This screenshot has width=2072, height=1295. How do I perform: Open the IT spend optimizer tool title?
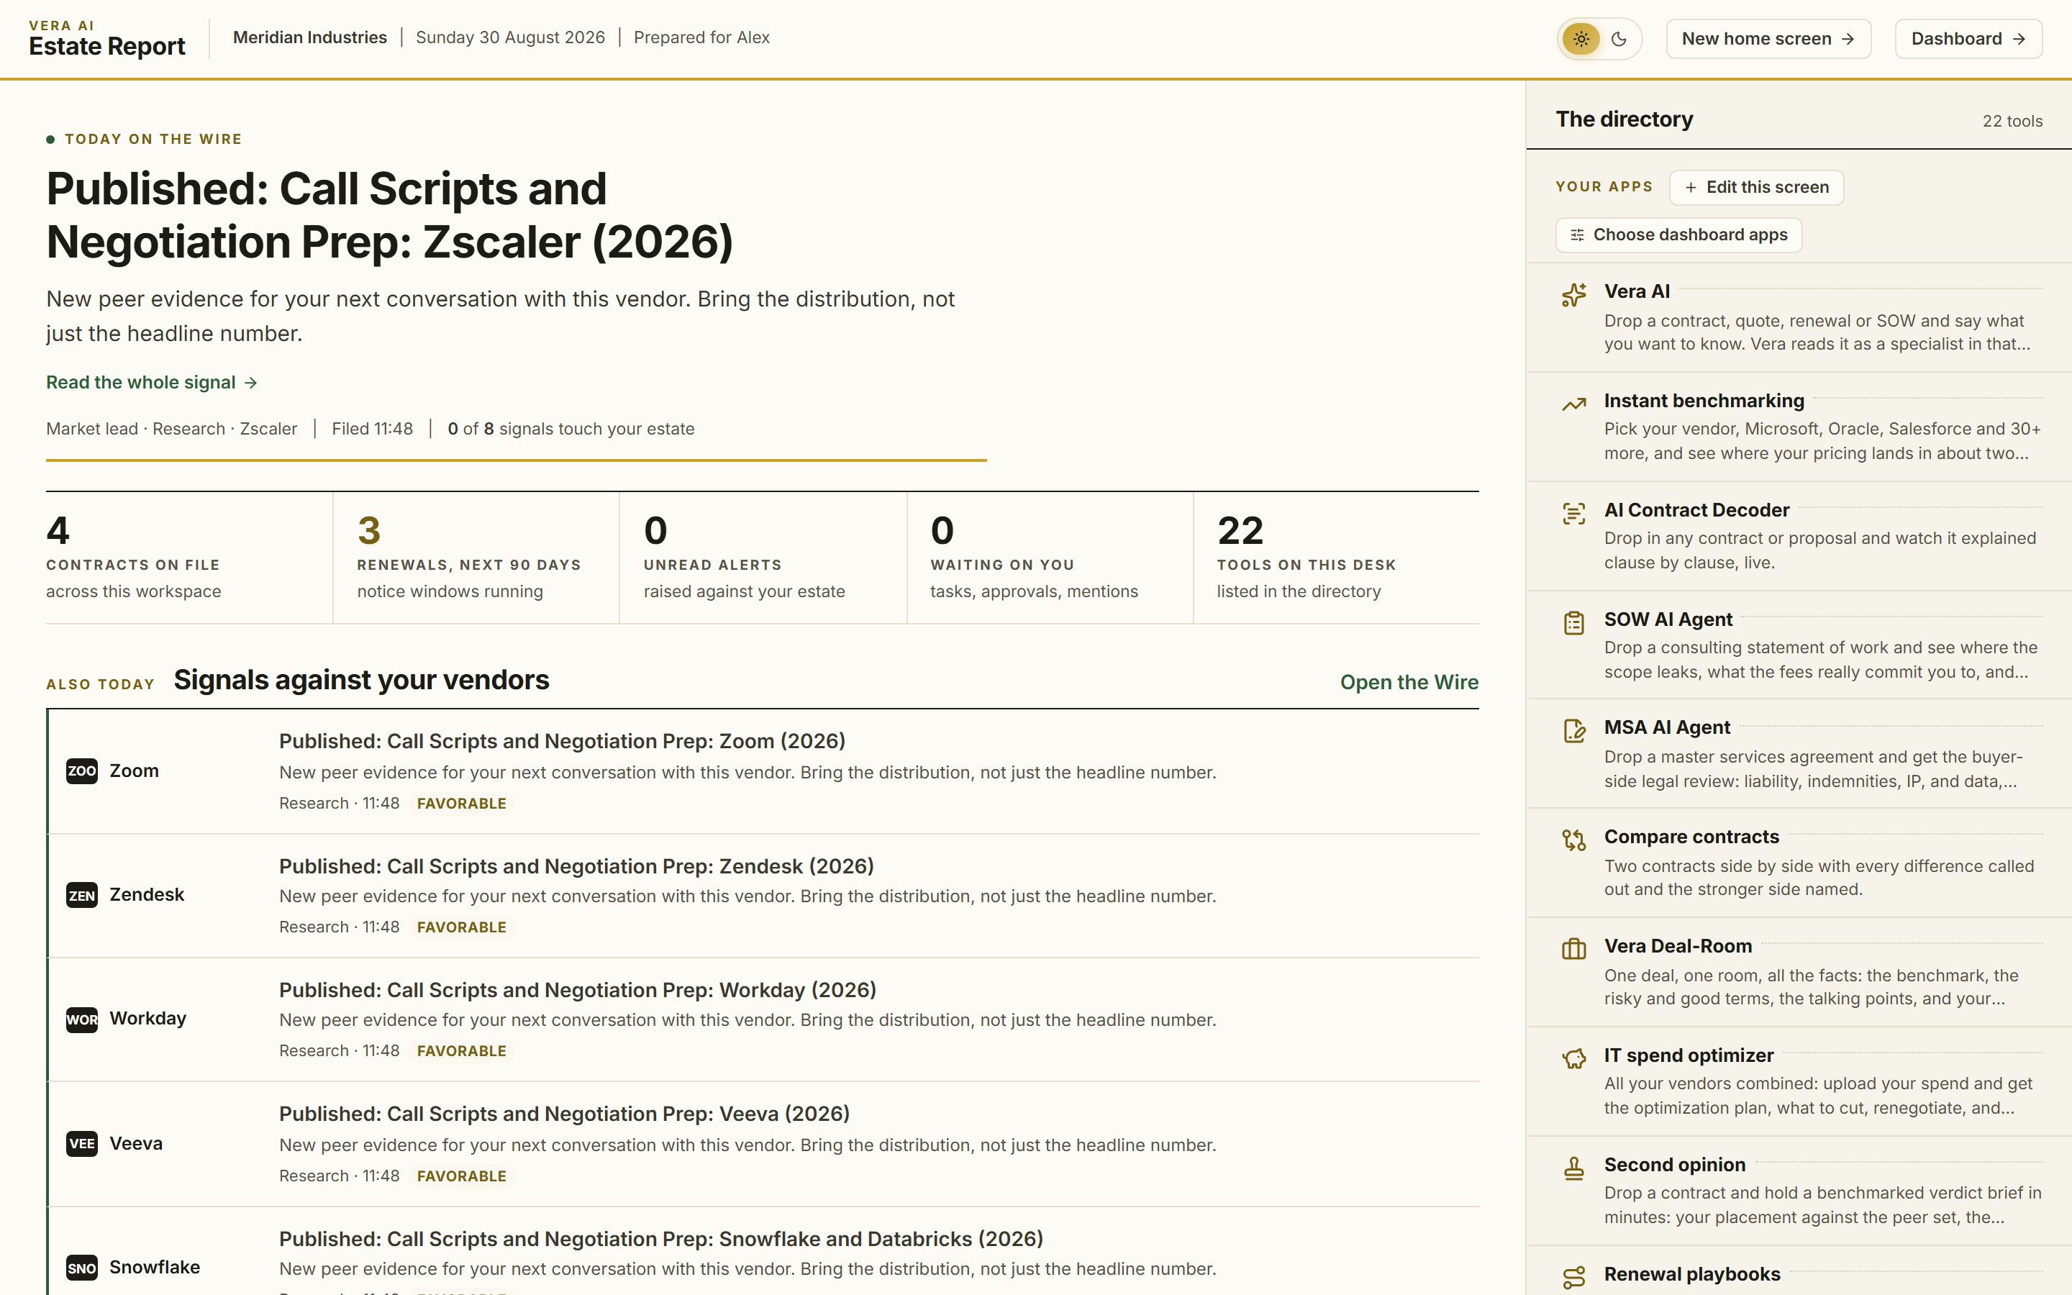click(x=1689, y=1055)
